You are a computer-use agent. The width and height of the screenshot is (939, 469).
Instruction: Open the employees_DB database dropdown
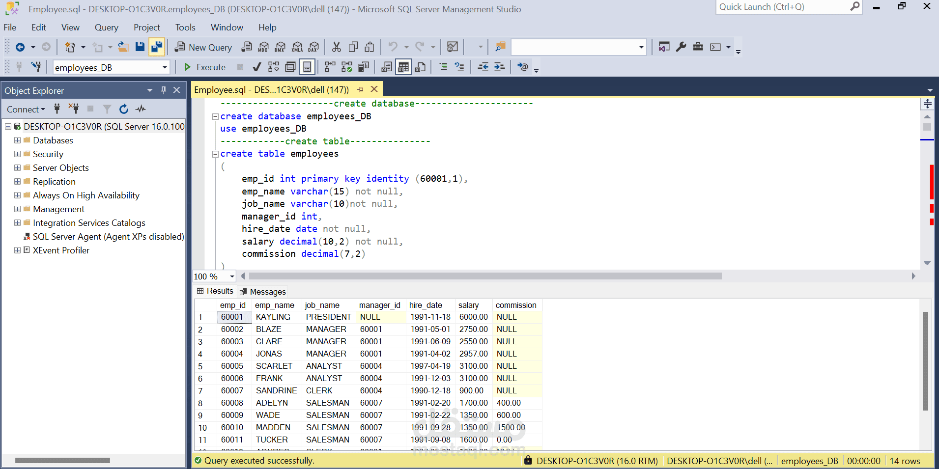pyautogui.click(x=165, y=67)
